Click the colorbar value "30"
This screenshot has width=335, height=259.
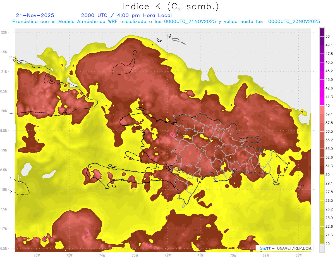point(328,175)
